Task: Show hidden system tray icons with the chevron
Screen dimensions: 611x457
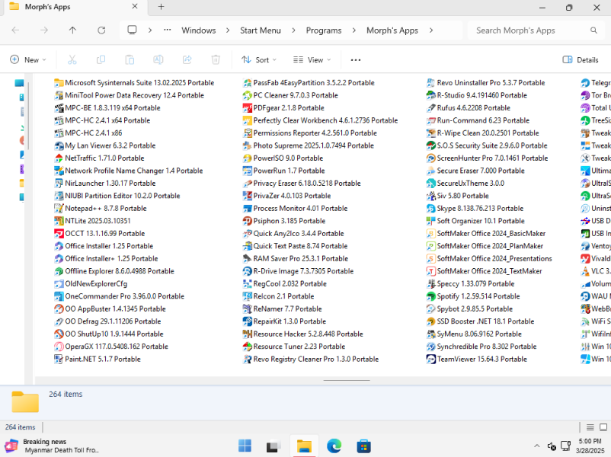Action: (x=536, y=446)
